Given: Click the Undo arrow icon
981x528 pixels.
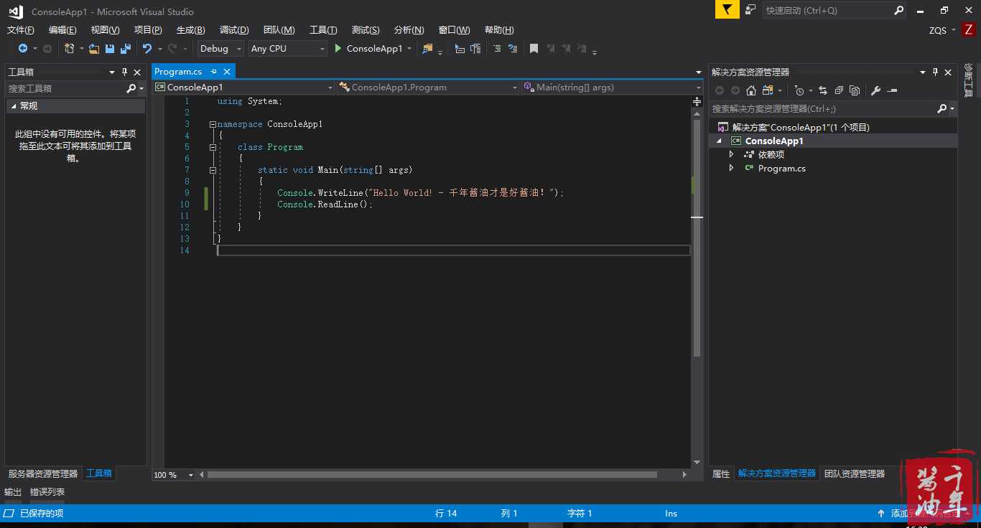Looking at the screenshot, I should pos(147,49).
